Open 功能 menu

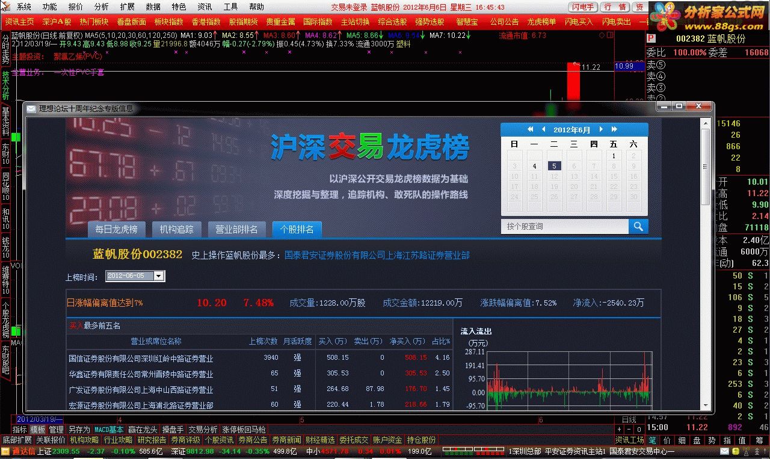(x=50, y=7)
